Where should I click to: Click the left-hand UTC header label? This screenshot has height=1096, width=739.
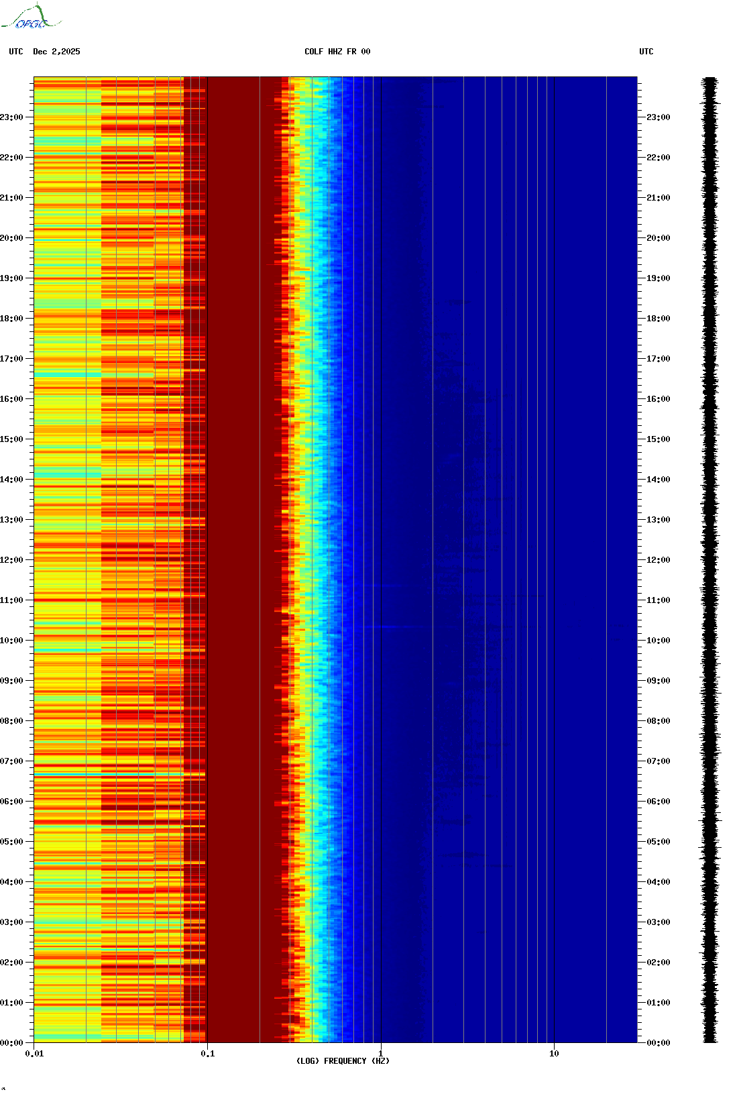16,52
